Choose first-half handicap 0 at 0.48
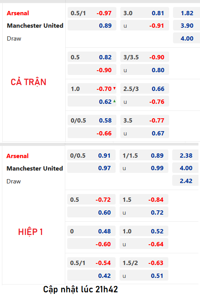This screenshot has height=297, width=200. [x=91, y=231]
